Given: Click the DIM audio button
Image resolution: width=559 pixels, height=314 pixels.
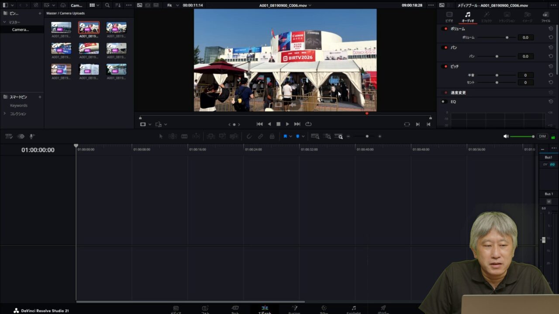Looking at the screenshot, I should pos(542,137).
